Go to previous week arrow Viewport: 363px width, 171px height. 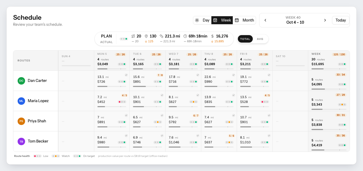coord(265,20)
